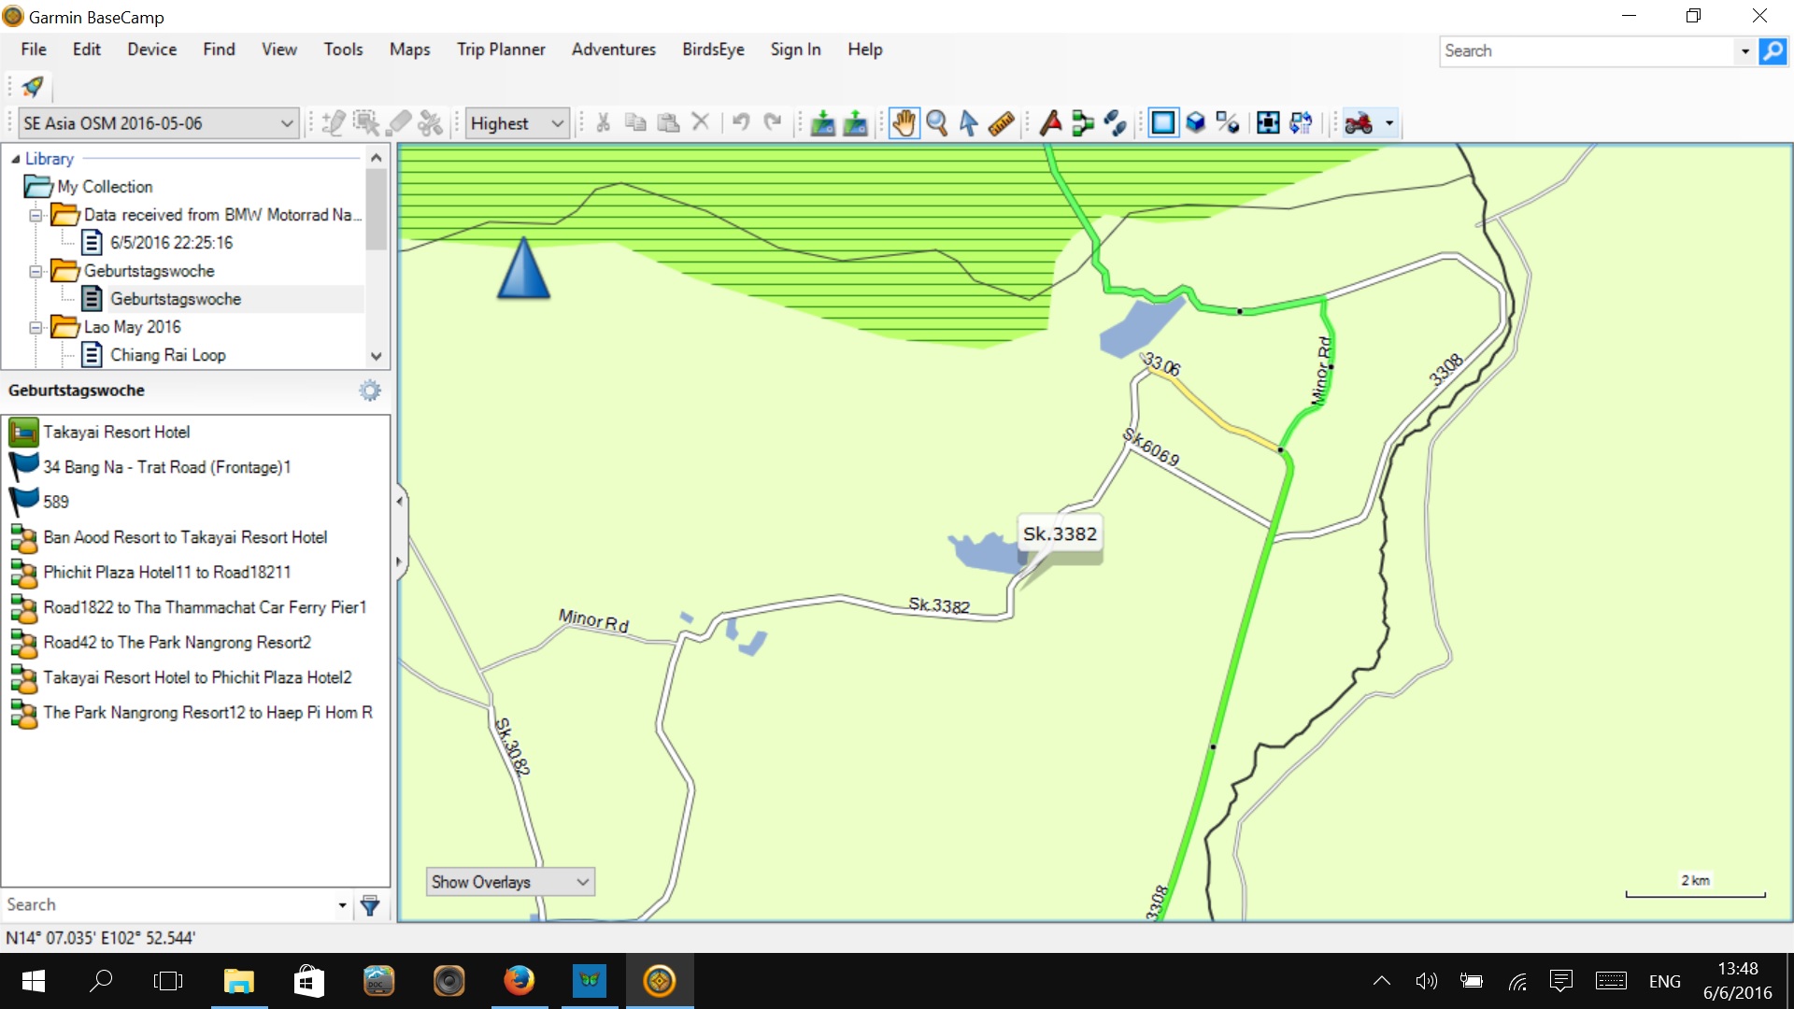Open the Highest detail level dropdown
The image size is (1794, 1009).
coord(518,123)
